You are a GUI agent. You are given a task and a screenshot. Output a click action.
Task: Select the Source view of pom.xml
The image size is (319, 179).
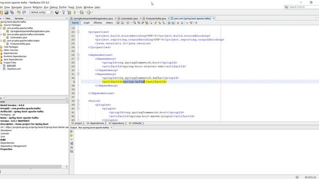tap(75, 23)
